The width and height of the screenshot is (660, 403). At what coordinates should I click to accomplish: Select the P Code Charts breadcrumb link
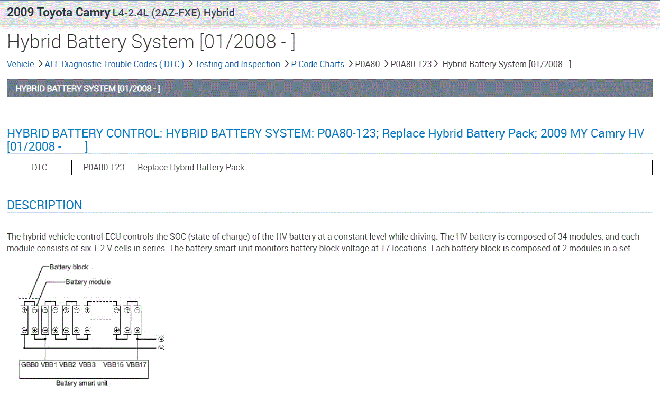(x=317, y=64)
